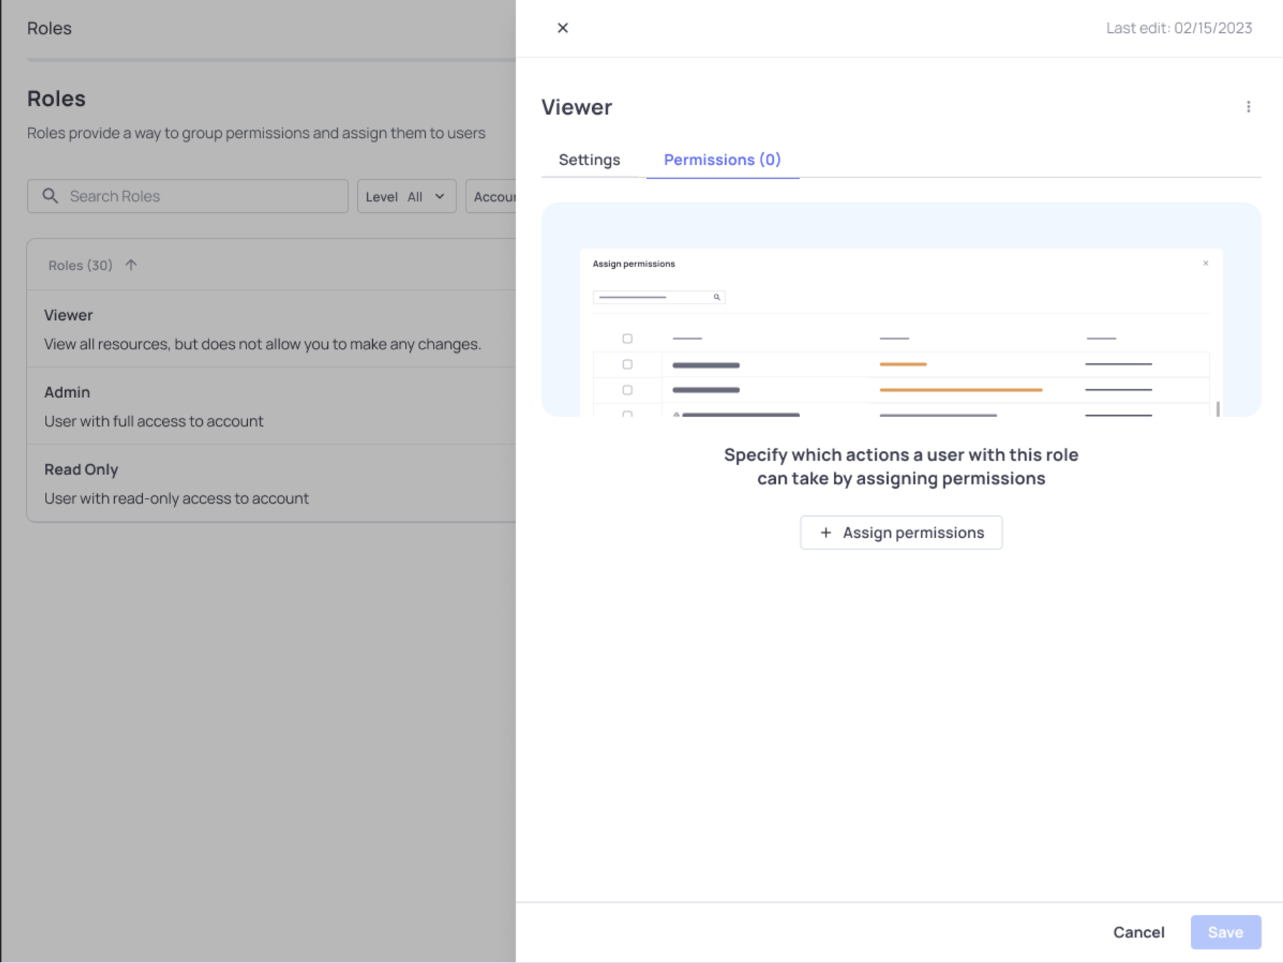The height and width of the screenshot is (963, 1283).
Task: Select the Permissions (0) tab
Action: [x=722, y=160]
